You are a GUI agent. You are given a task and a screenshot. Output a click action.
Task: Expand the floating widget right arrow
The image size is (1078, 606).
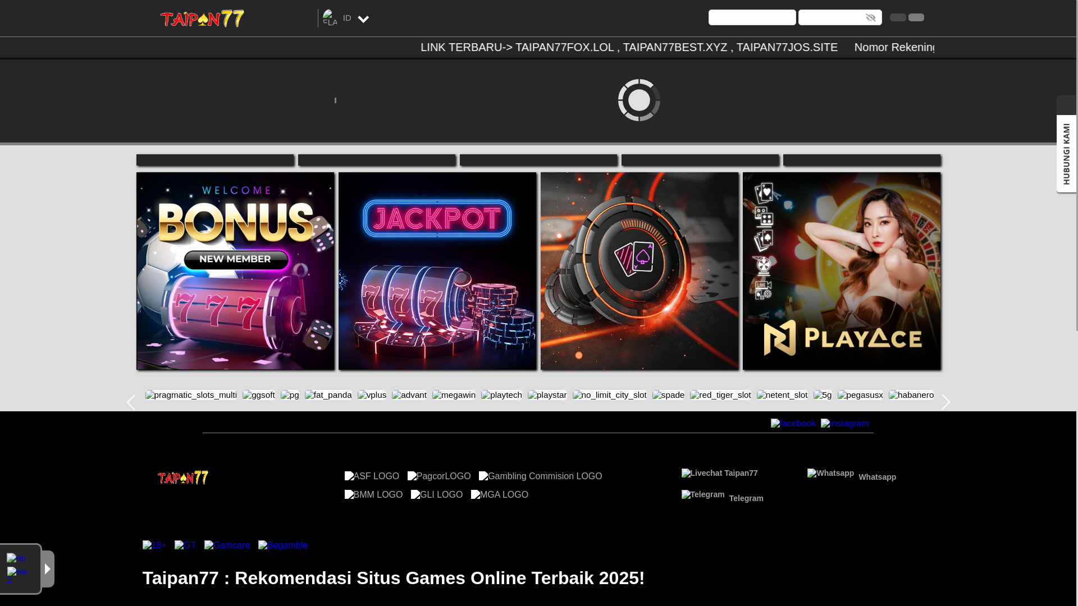click(48, 569)
